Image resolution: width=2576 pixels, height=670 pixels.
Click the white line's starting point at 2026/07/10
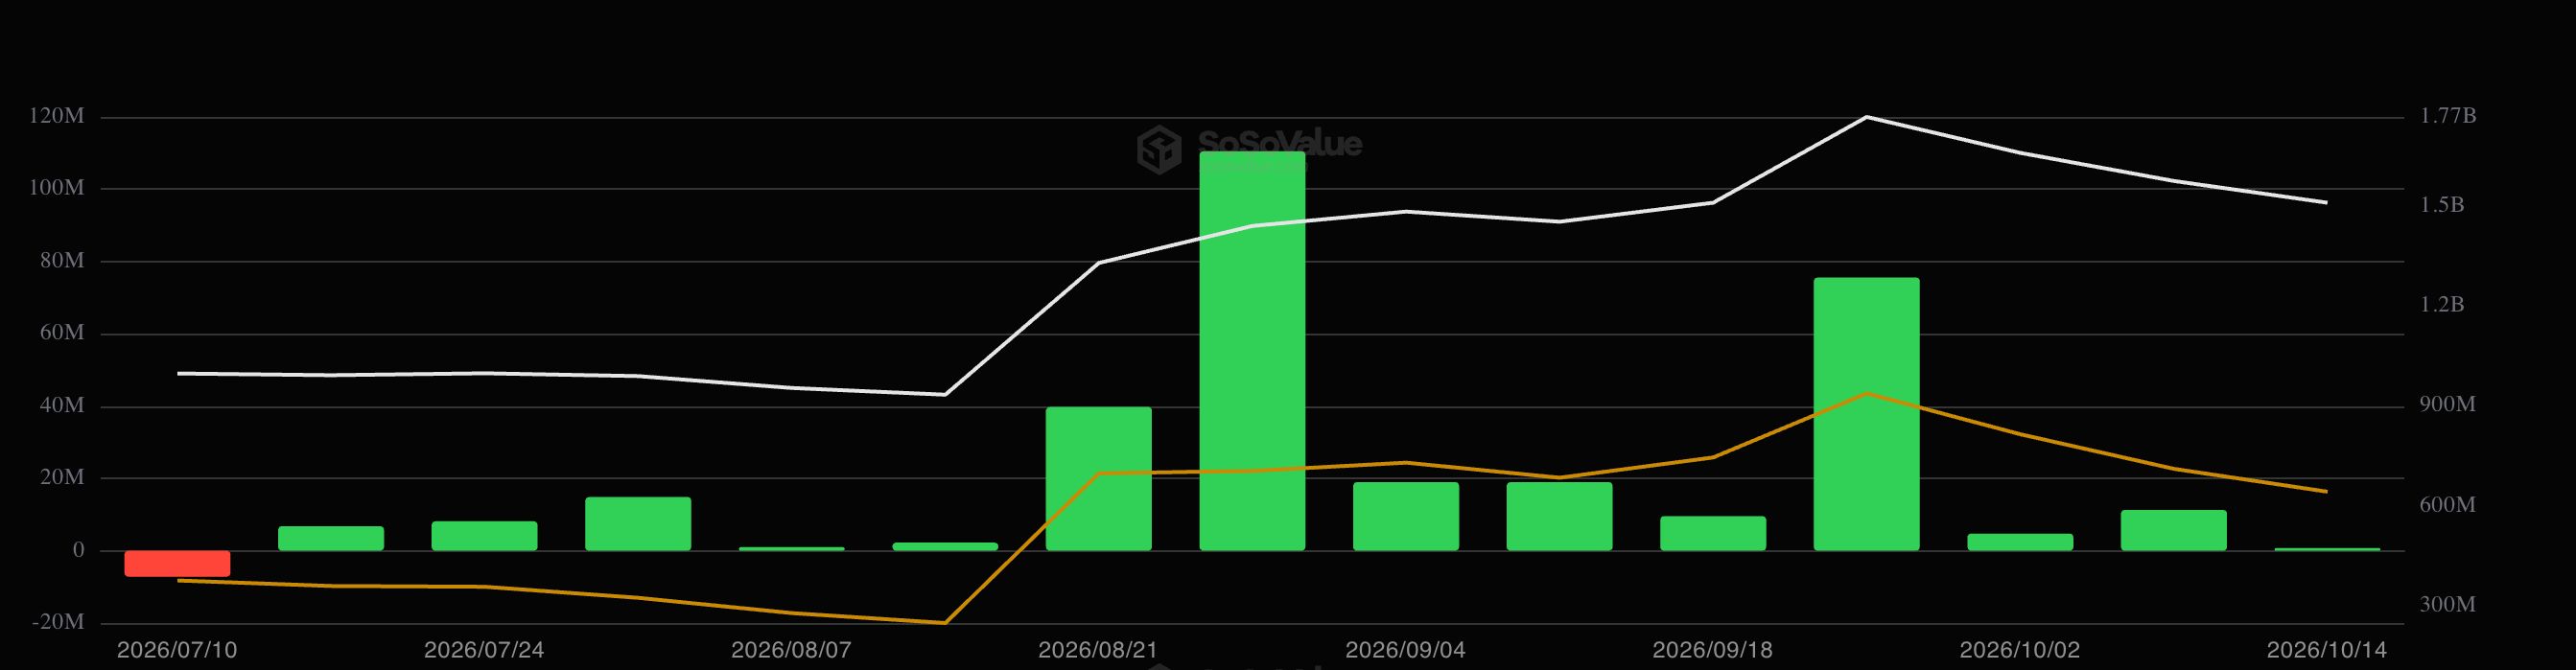178,373
